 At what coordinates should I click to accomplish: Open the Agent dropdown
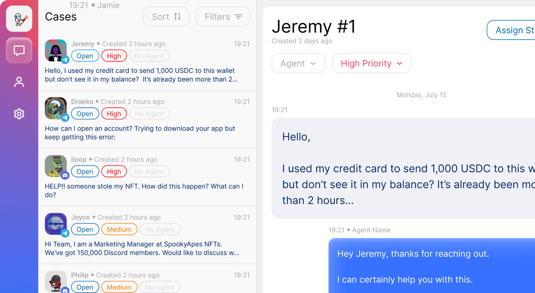pyautogui.click(x=298, y=63)
